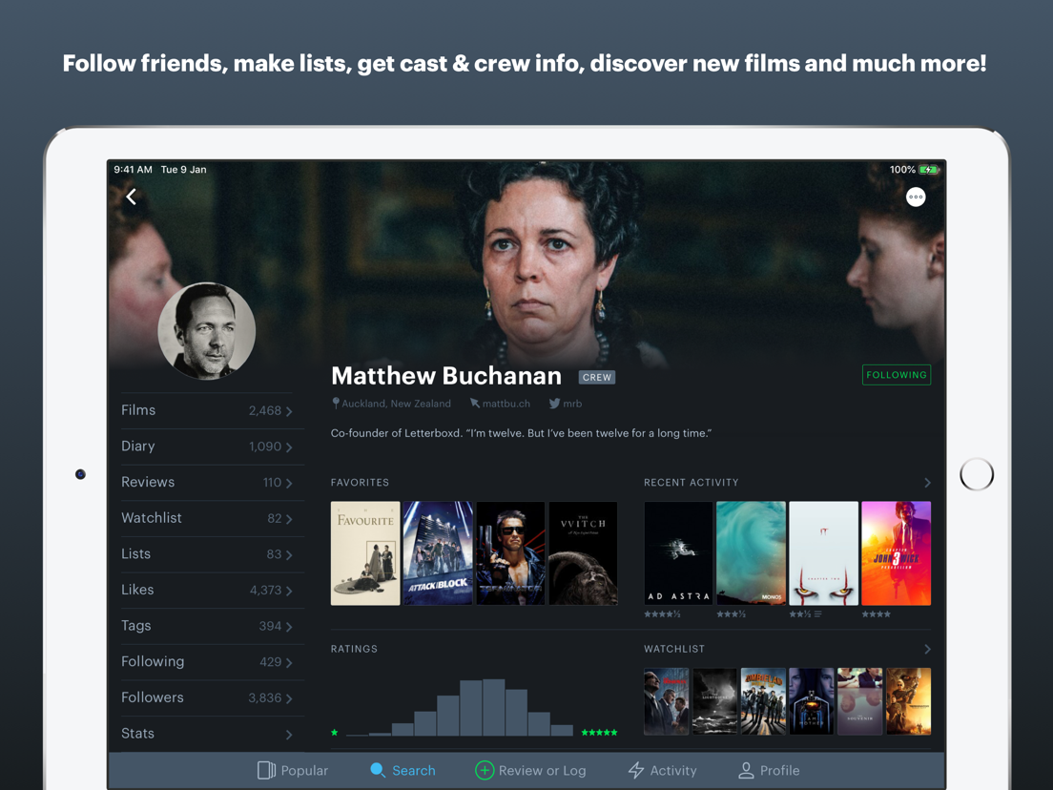The height and width of the screenshot is (790, 1053).
Task: Expand the Watchlist row chevron in sidebar
Action: click(x=289, y=519)
